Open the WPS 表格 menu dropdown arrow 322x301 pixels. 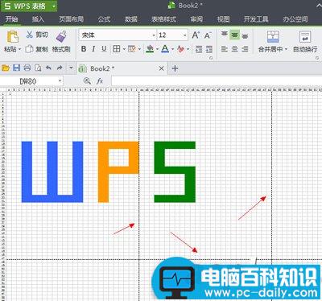54,6
